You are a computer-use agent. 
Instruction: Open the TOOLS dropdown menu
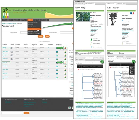click(x=30, y=20)
